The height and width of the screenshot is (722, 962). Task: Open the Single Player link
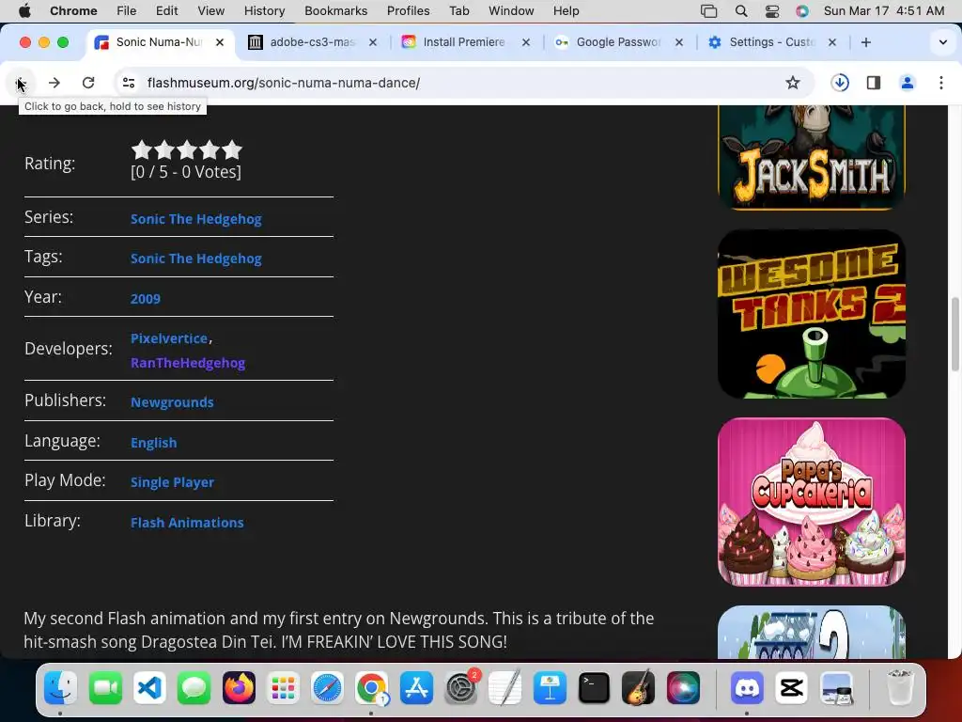pos(173,482)
